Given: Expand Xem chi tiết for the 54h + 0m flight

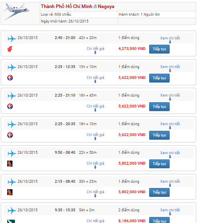Looking at the screenshot, I should (x=170, y=210).
